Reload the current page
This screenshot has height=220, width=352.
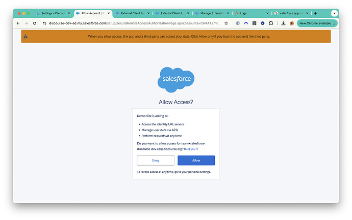click(35, 23)
